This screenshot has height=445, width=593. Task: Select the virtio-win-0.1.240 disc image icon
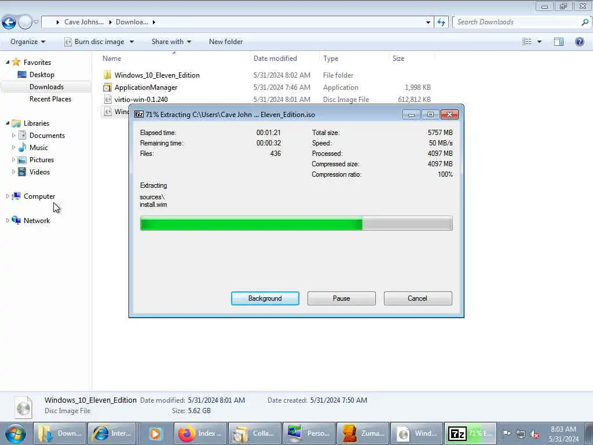pyautogui.click(x=108, y=100)
